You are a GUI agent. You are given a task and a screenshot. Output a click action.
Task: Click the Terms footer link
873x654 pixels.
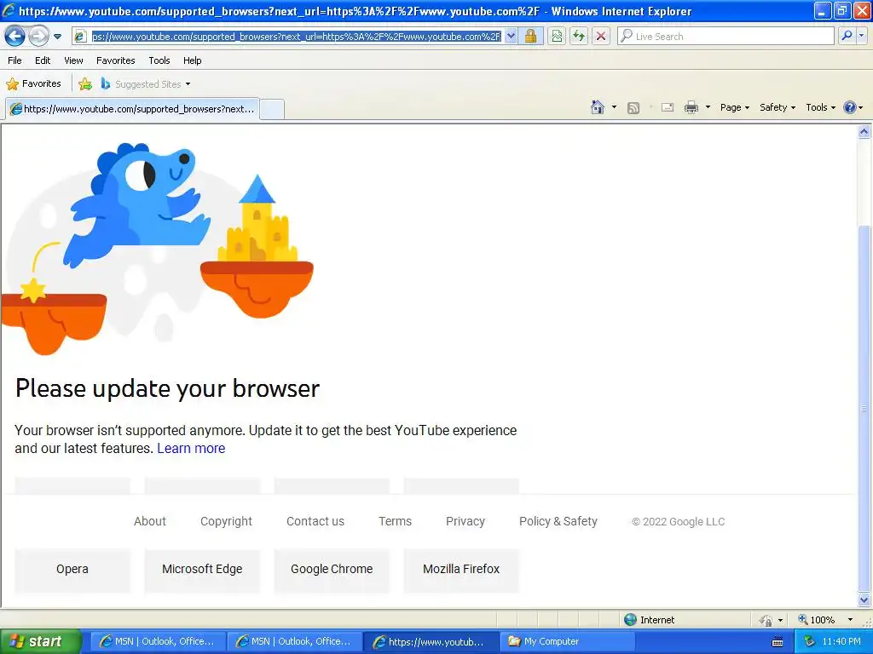(x=396, y=521)
